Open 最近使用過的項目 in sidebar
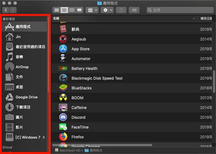This screenshot has height=154, width=216. point(24,47)
